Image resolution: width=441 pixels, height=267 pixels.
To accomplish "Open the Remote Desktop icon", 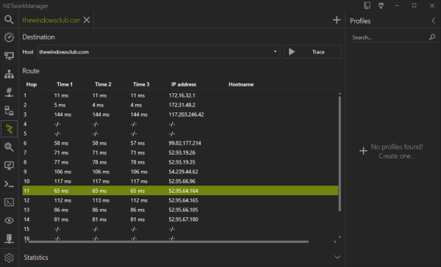I will (9, 165).
